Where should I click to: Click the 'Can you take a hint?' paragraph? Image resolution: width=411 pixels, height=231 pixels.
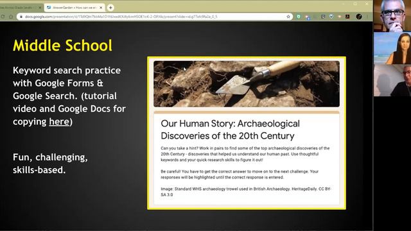tap(245, 154)
